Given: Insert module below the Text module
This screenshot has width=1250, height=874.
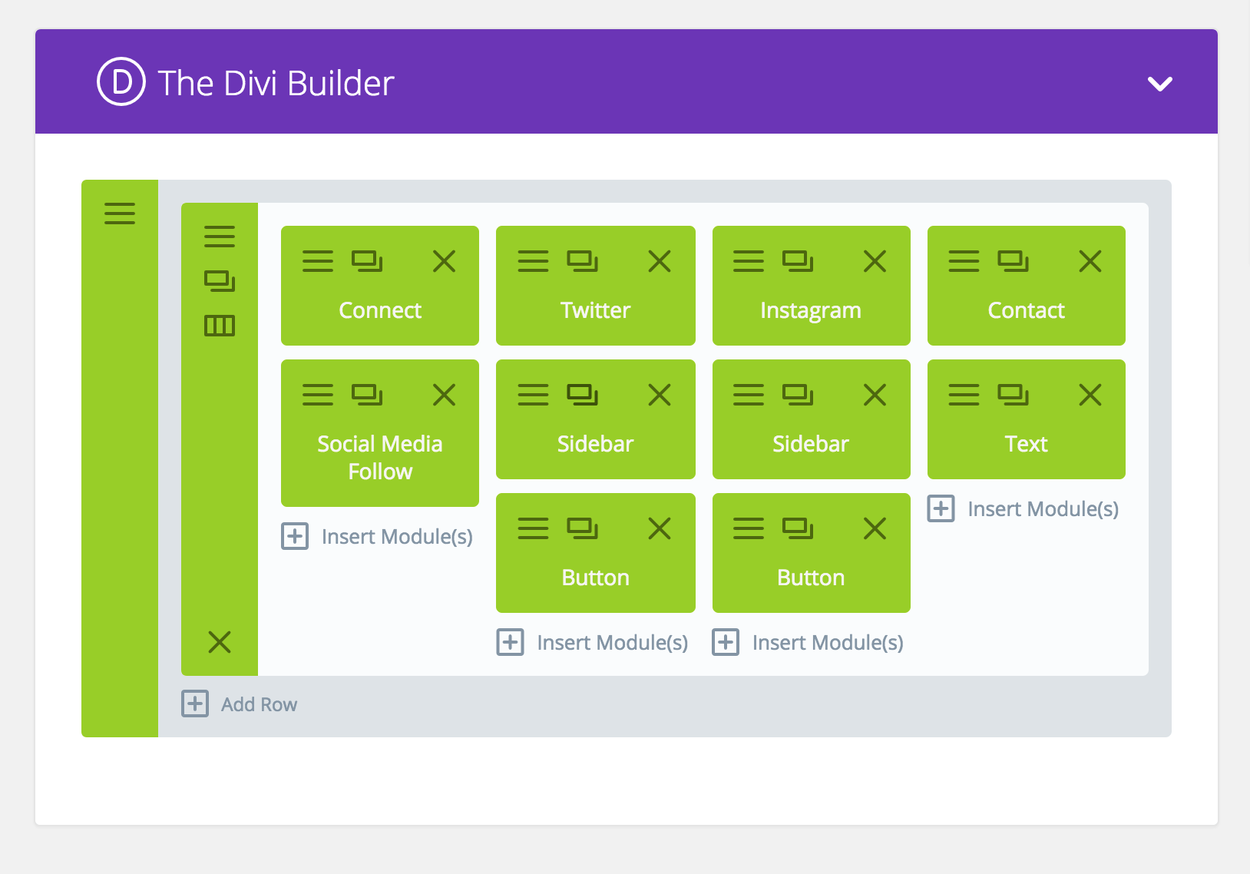Looking at the screenshot, I should coord(1023,508).
